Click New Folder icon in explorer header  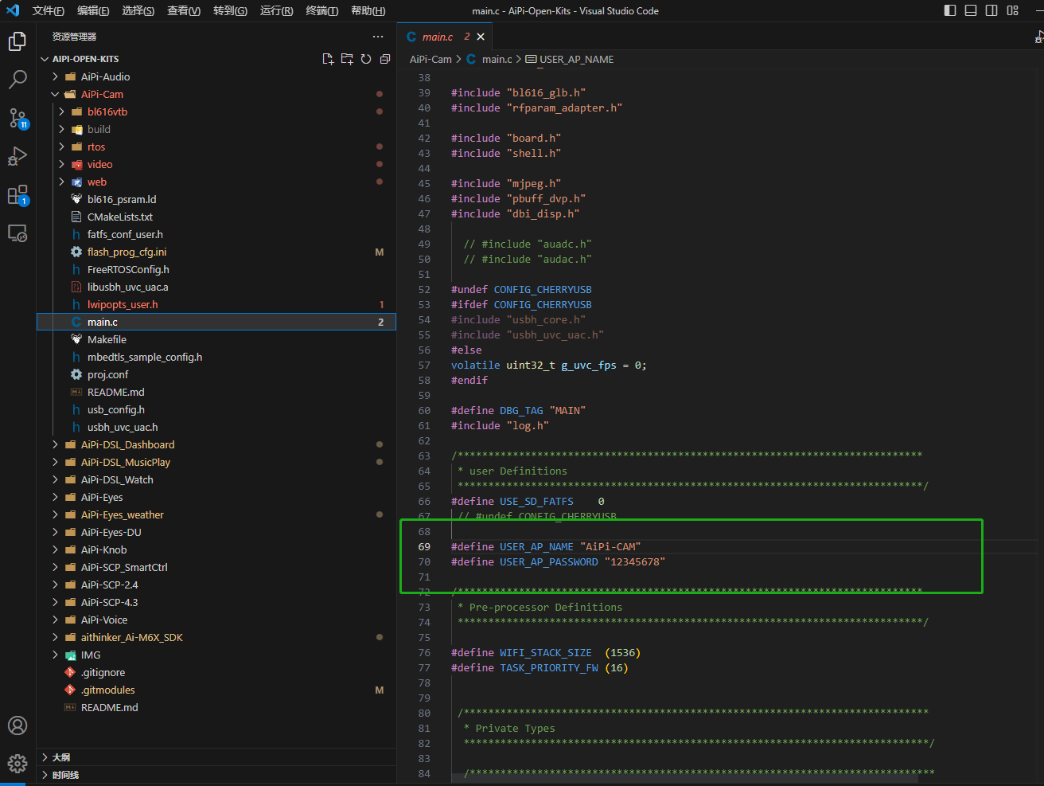[x=347, y=59]
